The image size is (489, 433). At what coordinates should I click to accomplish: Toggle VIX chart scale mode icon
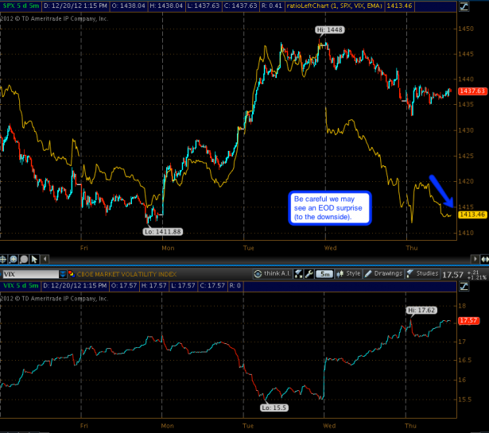click(x=464, y=286)
